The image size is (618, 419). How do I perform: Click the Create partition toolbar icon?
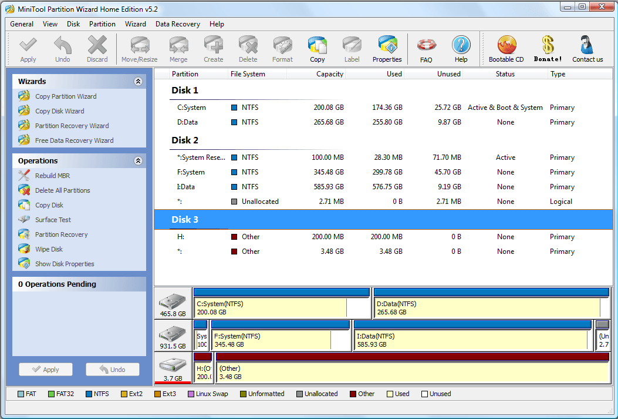(x=213, y=45)
